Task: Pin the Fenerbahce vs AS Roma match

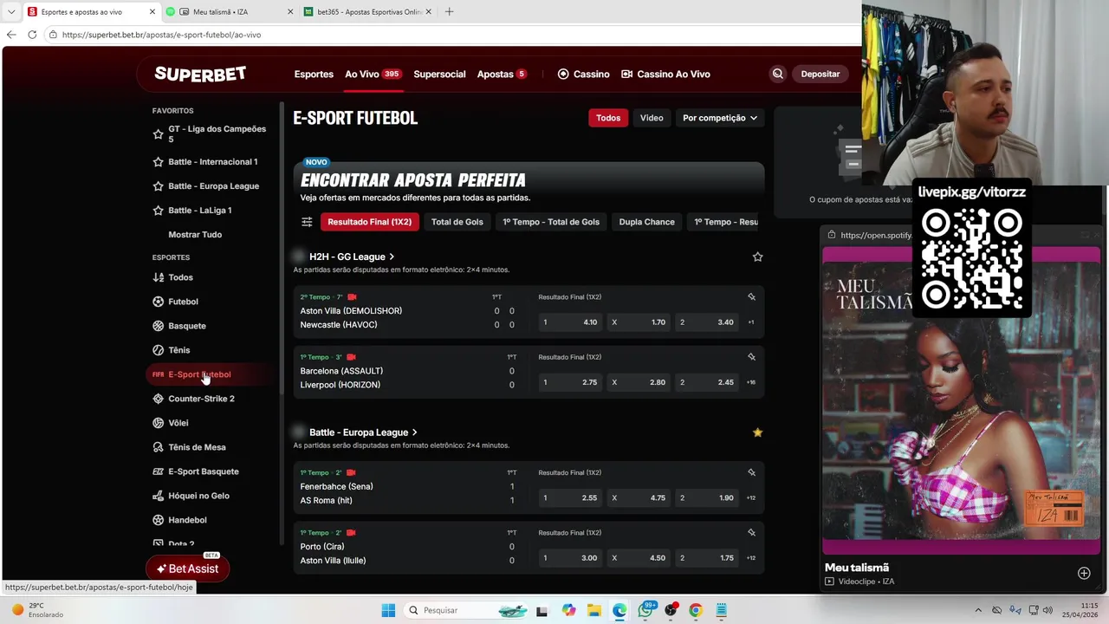Action: [x=751, y=472]
